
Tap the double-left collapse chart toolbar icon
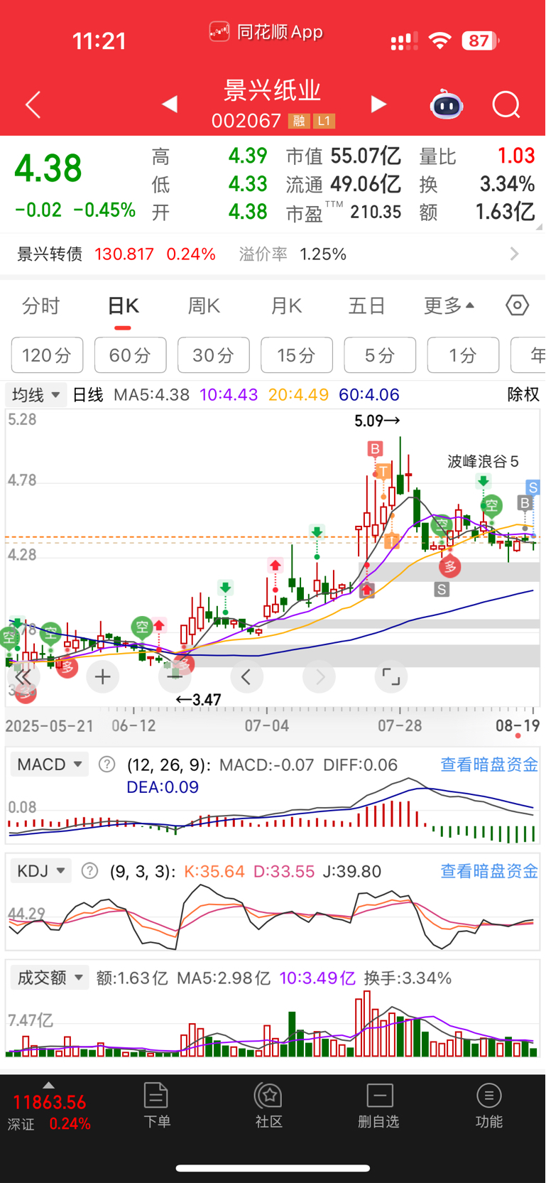(x=23, y=677)
